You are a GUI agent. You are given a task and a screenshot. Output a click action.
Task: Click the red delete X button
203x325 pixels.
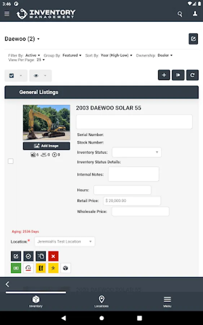coord(53,256)
